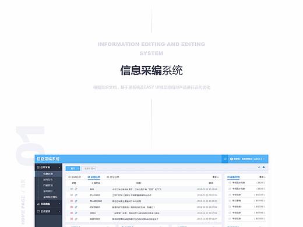
Task: Expand the third sidebar section arrow
Action: [x=59, y=211]
